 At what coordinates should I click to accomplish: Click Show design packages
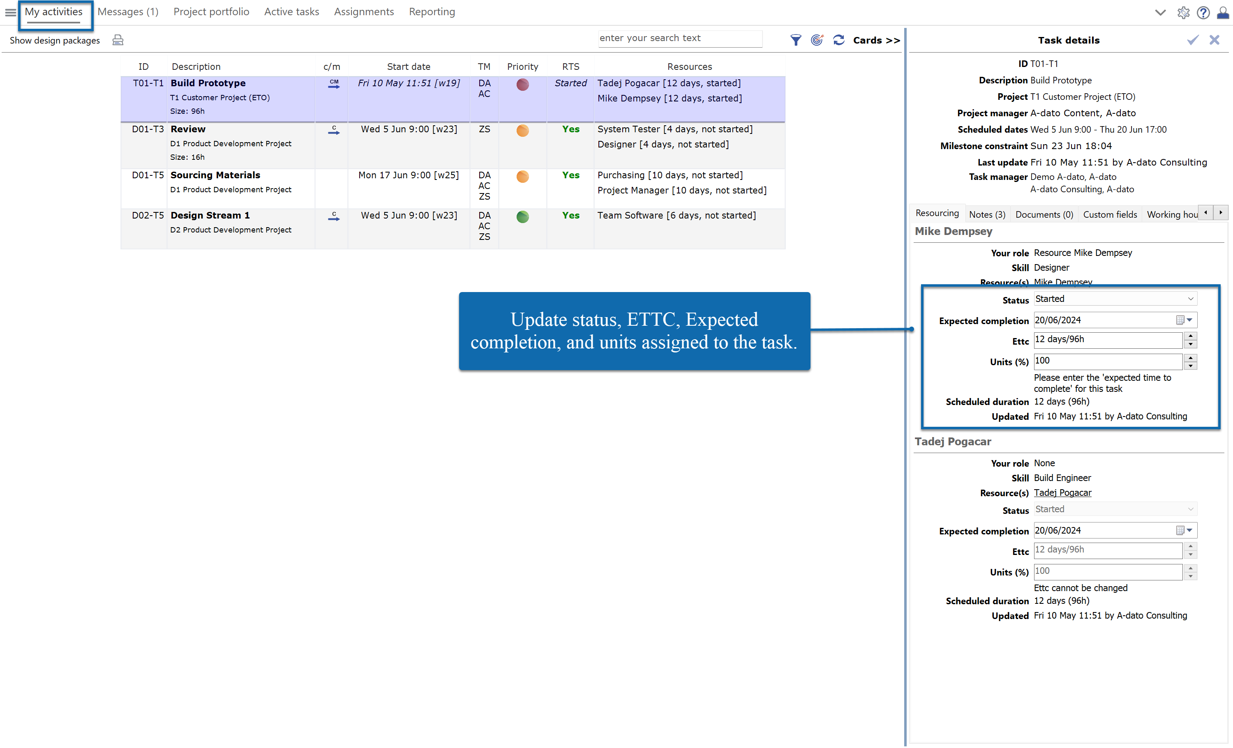click(55, 41)
